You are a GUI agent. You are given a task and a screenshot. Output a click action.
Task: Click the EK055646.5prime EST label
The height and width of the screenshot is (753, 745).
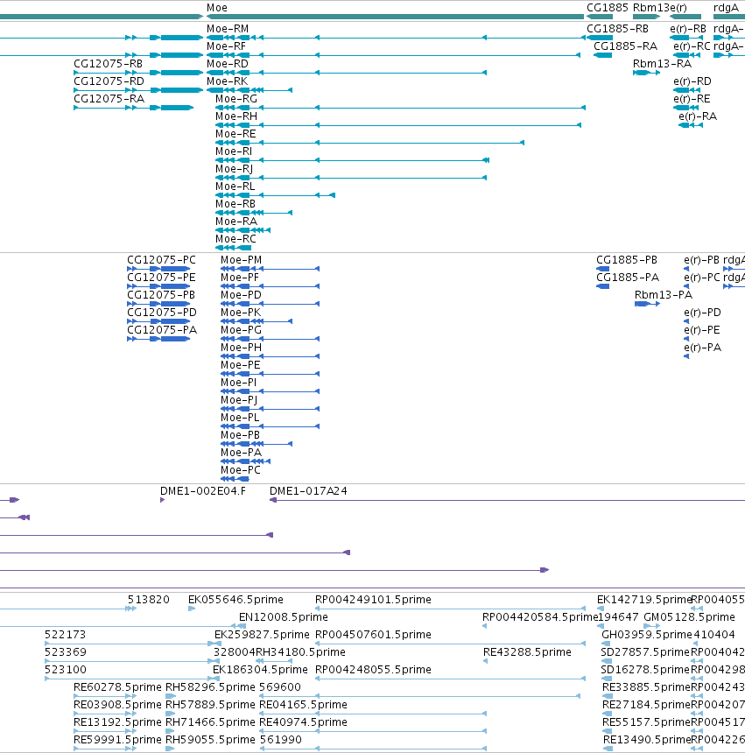[x=235, y=600]
